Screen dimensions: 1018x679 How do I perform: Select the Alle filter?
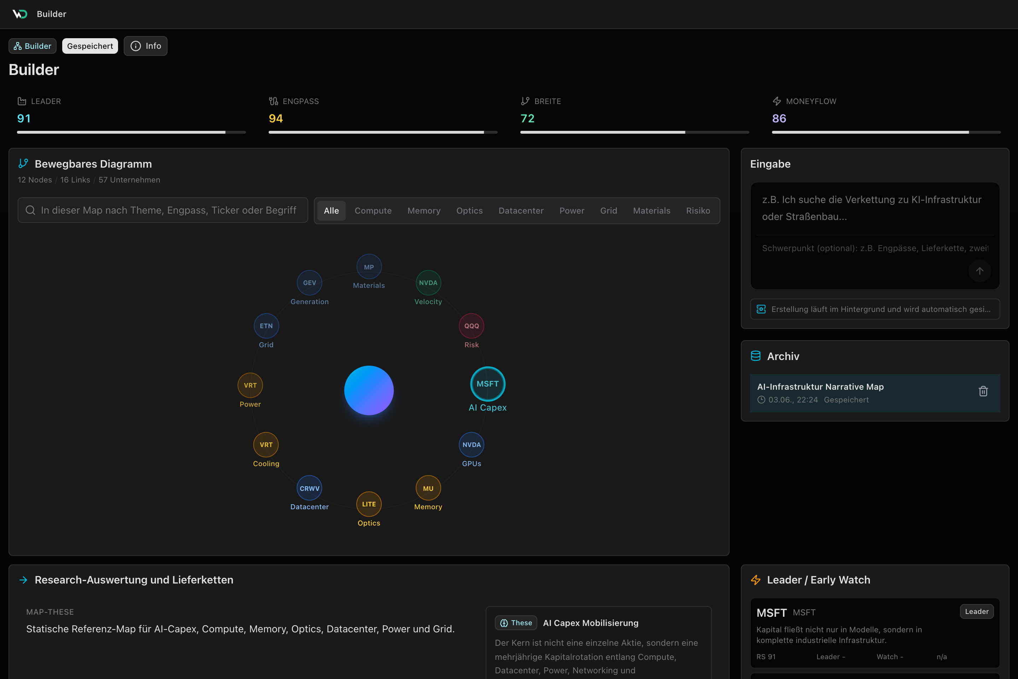tap(332, 211)
